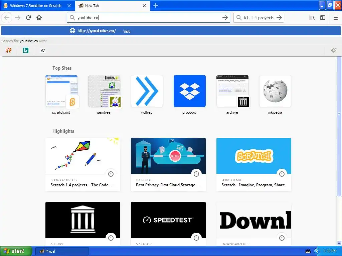Click the search field with 1.4 proyects
Image resolution: width=342 pixels, height=256 pixels.
(x=259, y=18)
